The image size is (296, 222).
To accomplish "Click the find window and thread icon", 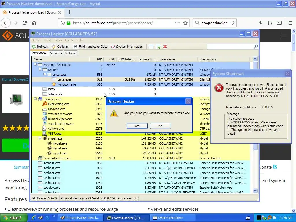I will (158, 47).
